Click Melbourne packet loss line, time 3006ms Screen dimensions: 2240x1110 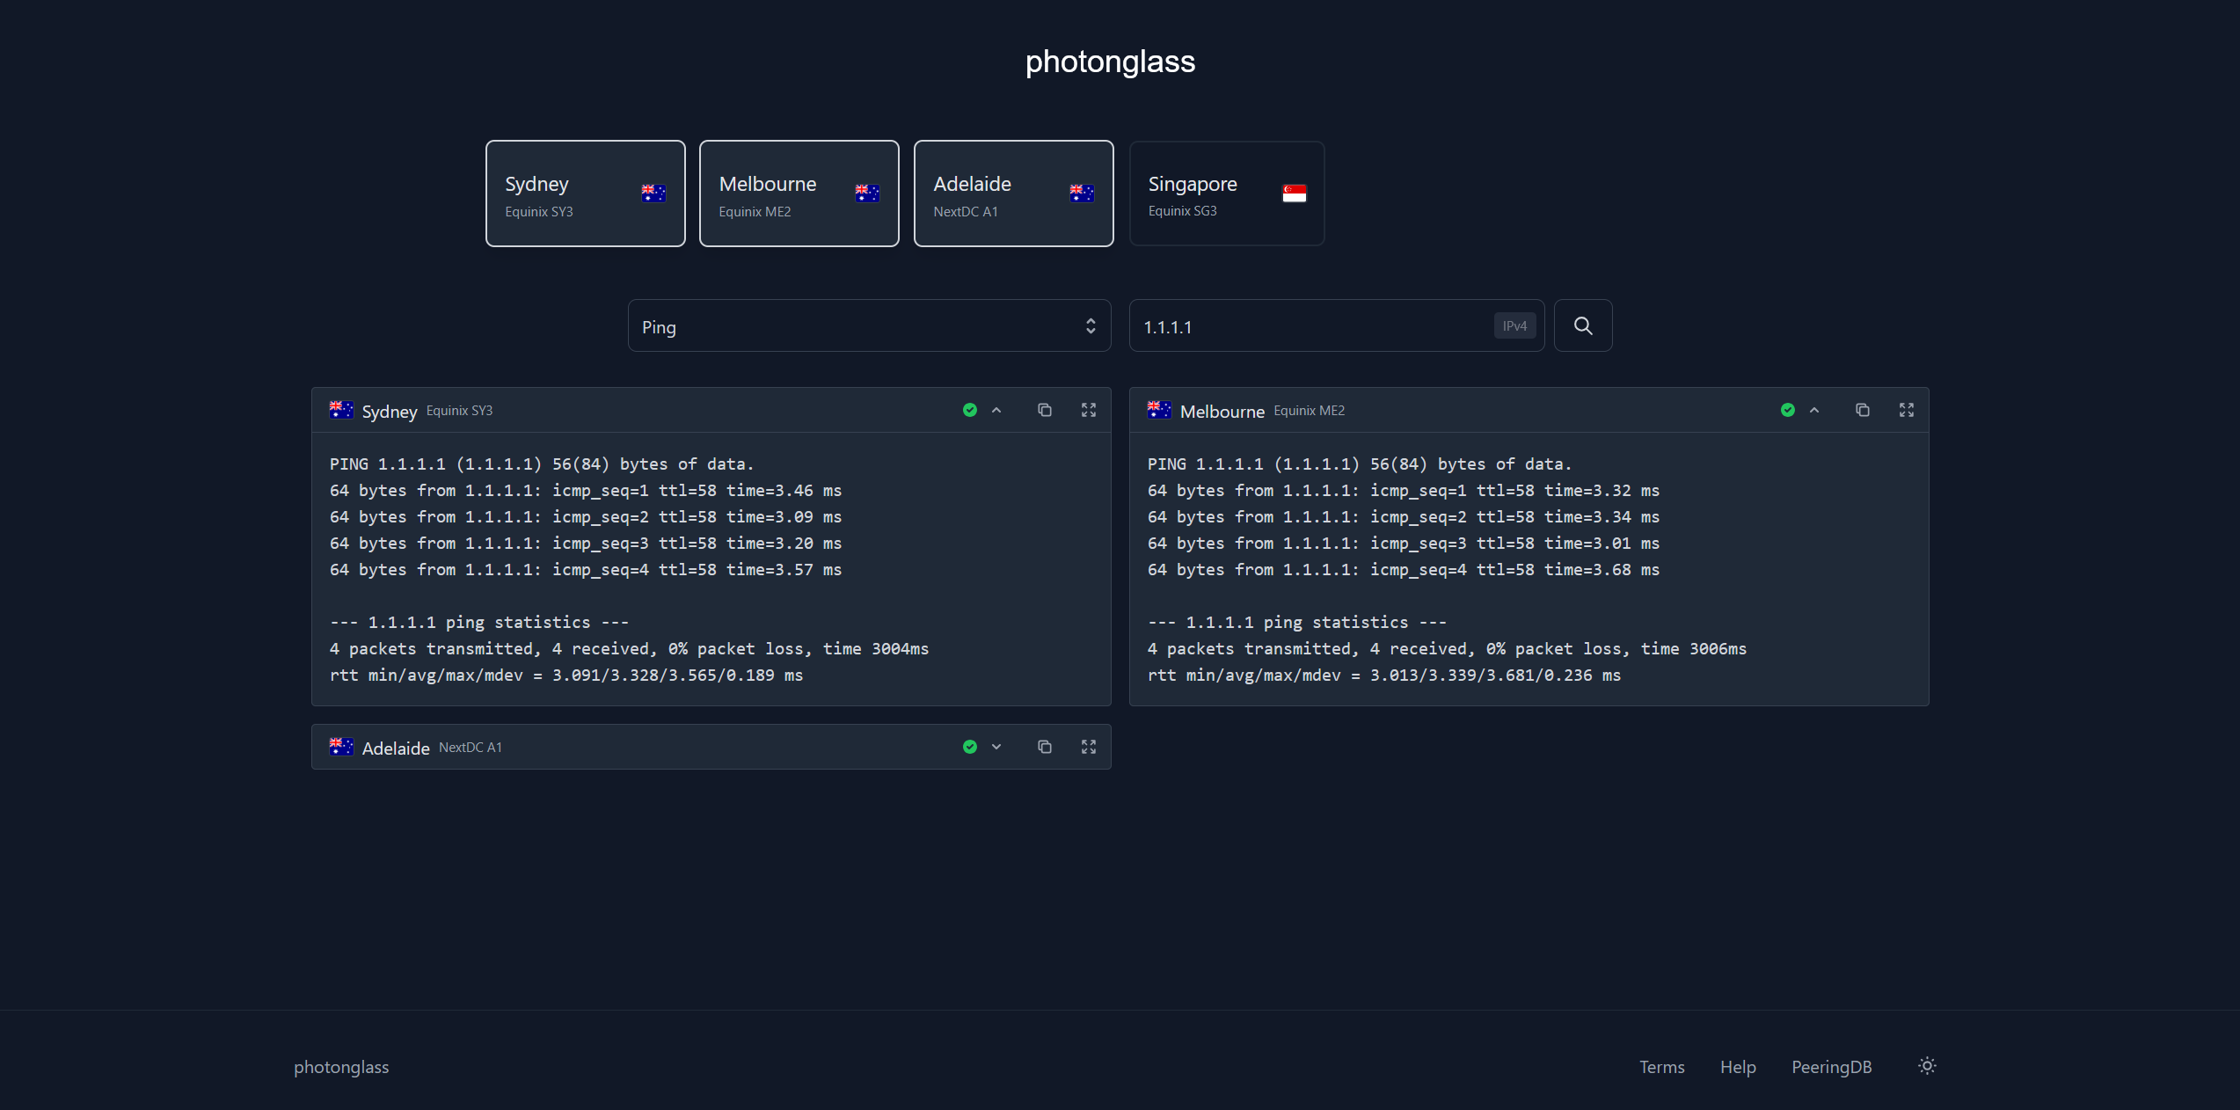pos(1447,649)
